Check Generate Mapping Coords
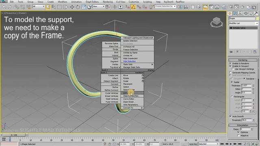 tap(230, 73)
